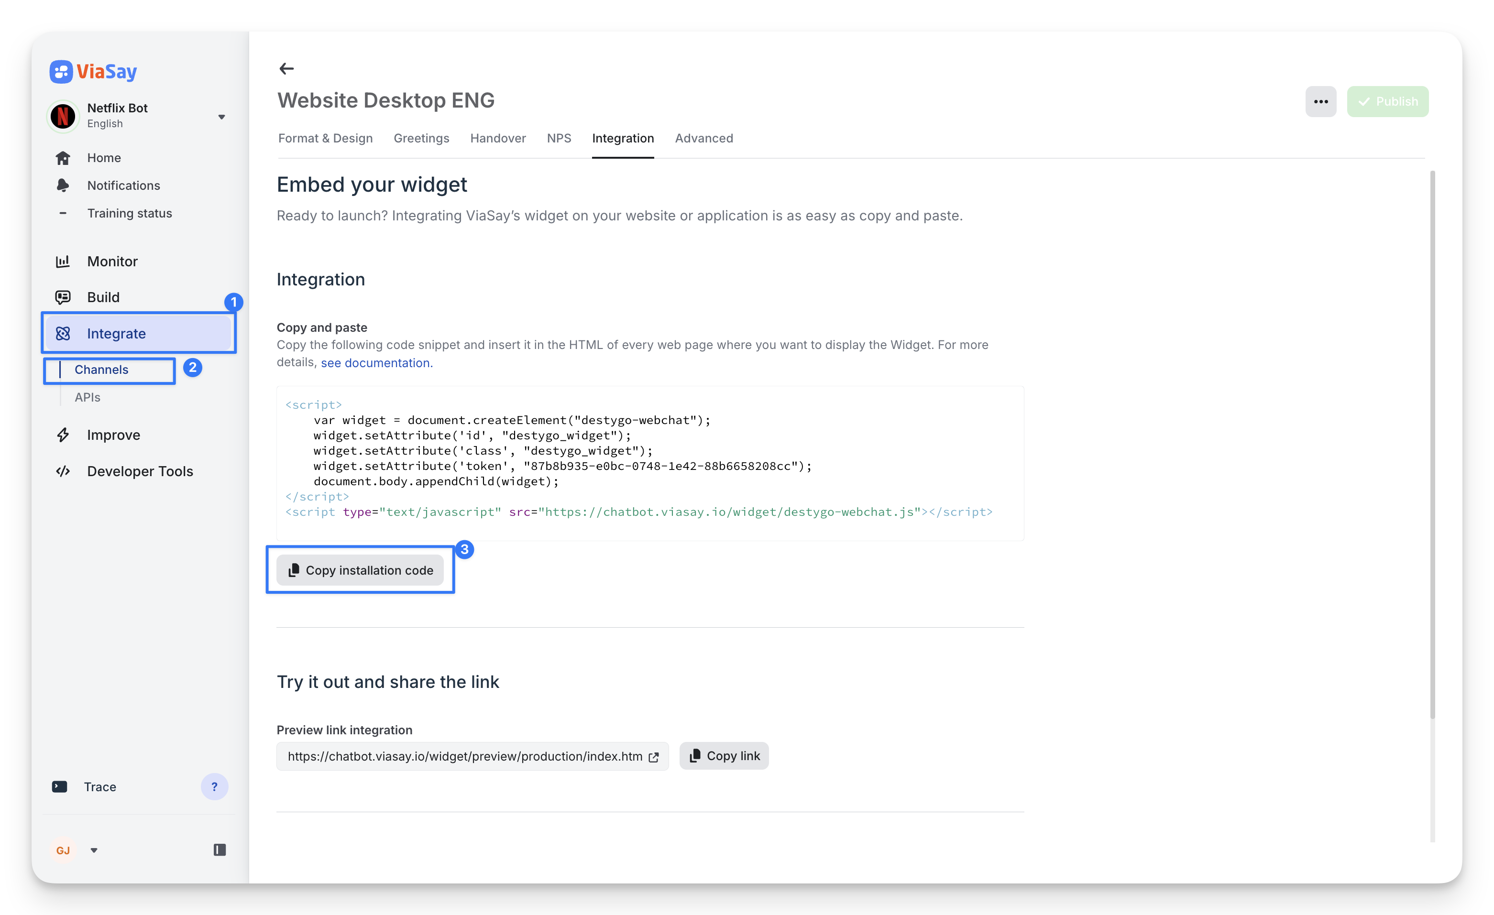Switch to the Advanced tab
Viewport: 1494px width, 915px height.
703,138
